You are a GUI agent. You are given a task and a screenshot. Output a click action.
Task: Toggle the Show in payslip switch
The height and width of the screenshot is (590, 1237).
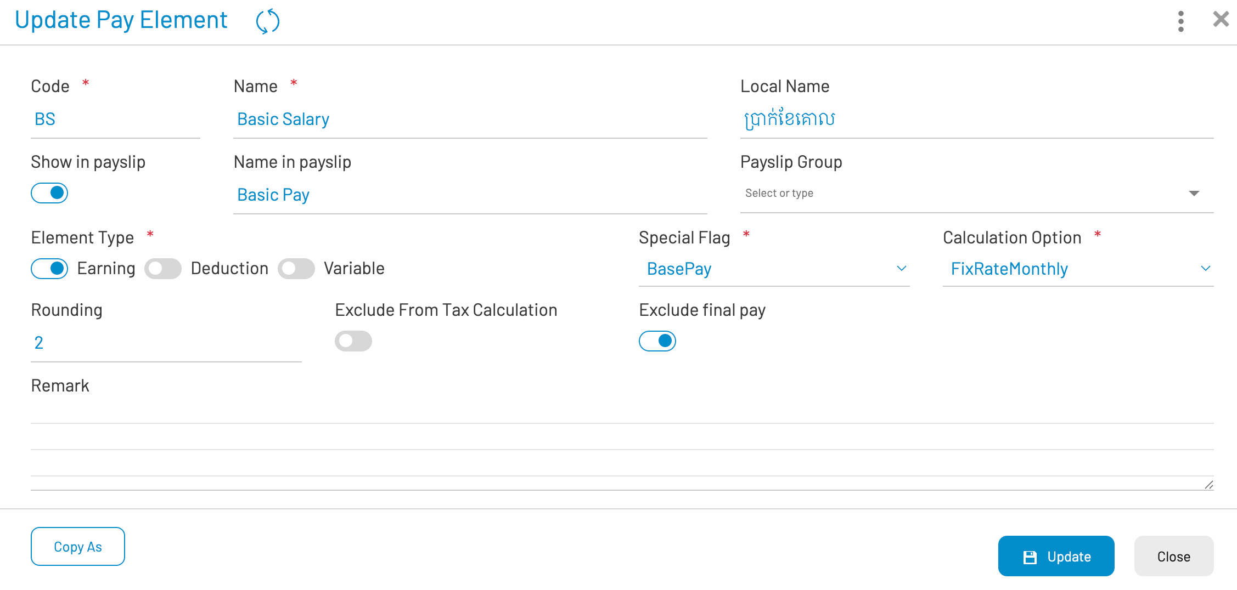tap(49, 193)
